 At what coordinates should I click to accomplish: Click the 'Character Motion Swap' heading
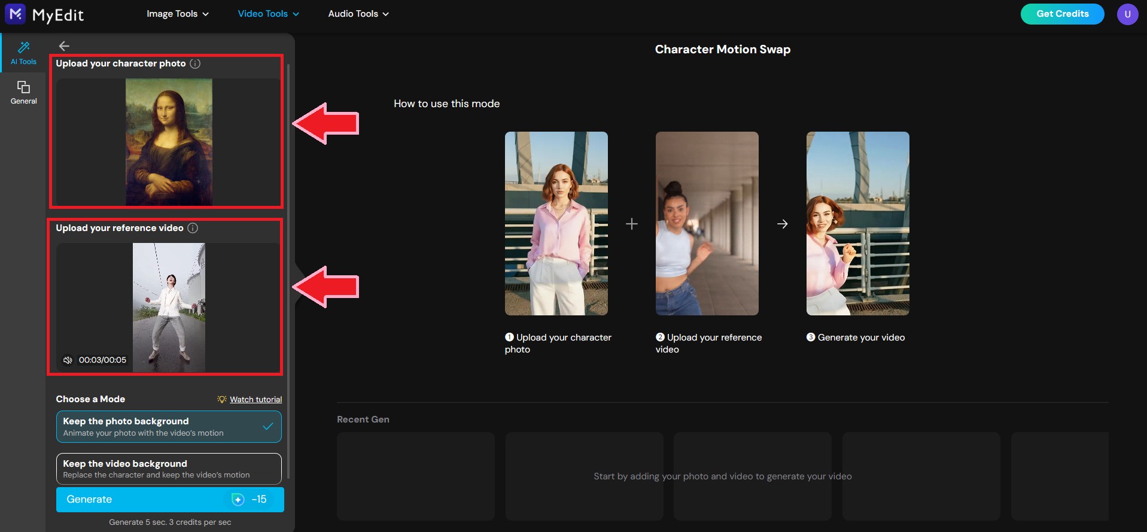(x=723, y=50)
